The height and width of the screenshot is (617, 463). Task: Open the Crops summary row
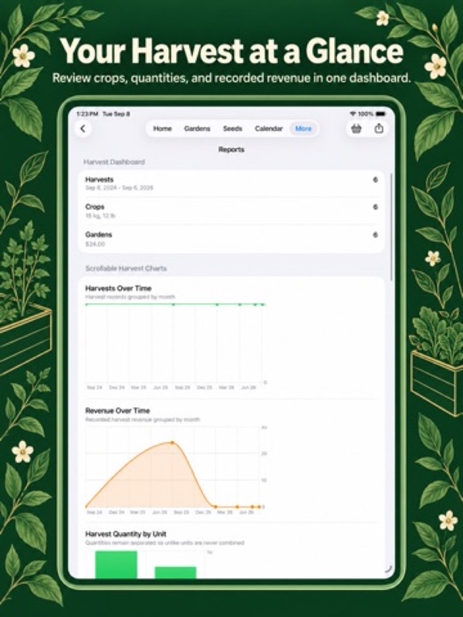[231, 211]
